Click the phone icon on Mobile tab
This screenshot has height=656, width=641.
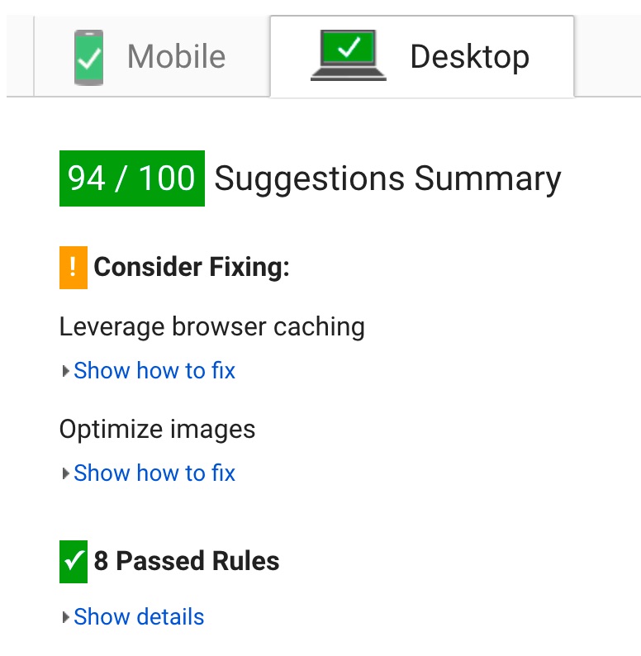point(88,57)
